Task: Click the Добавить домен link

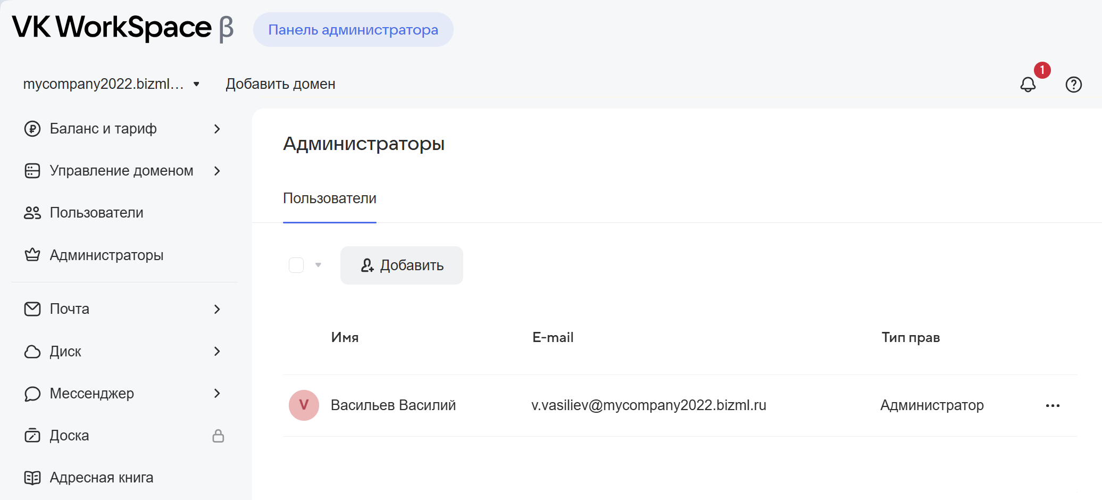Action: [x=280, y=84]
